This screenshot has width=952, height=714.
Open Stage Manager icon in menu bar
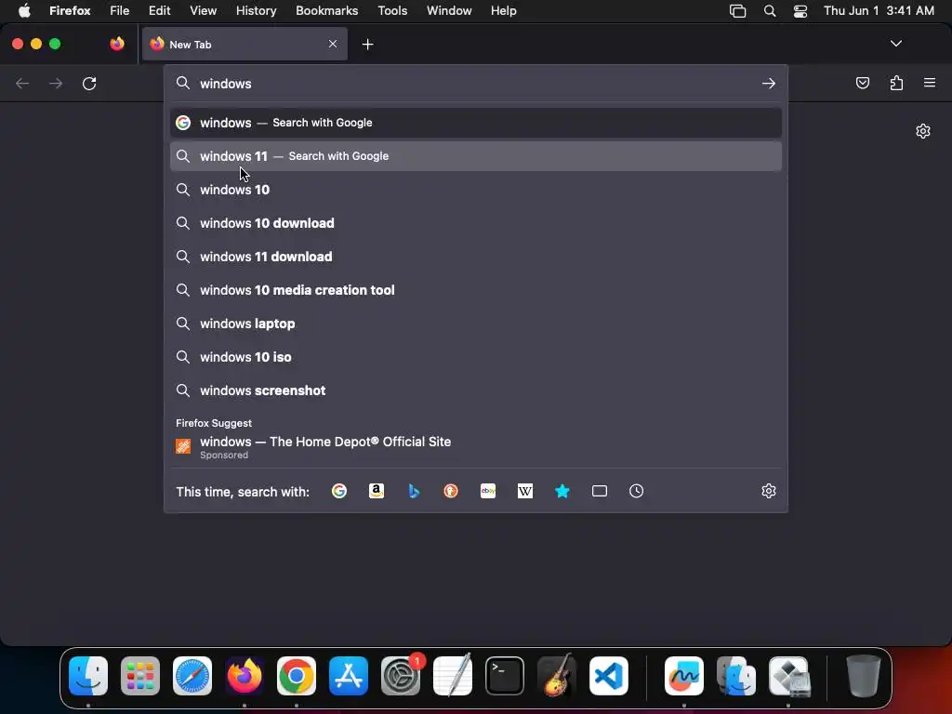pos(737,11)
